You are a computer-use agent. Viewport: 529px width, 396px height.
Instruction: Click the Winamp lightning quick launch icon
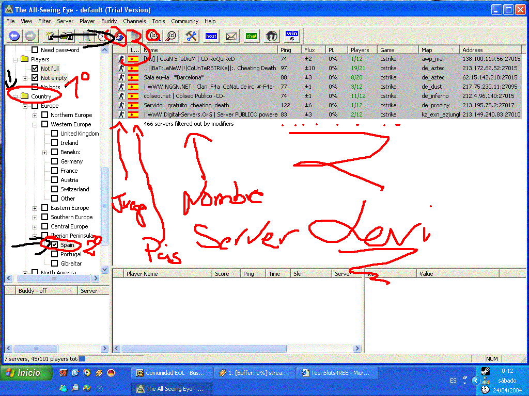pyautogui.click(x=99, y=372)
